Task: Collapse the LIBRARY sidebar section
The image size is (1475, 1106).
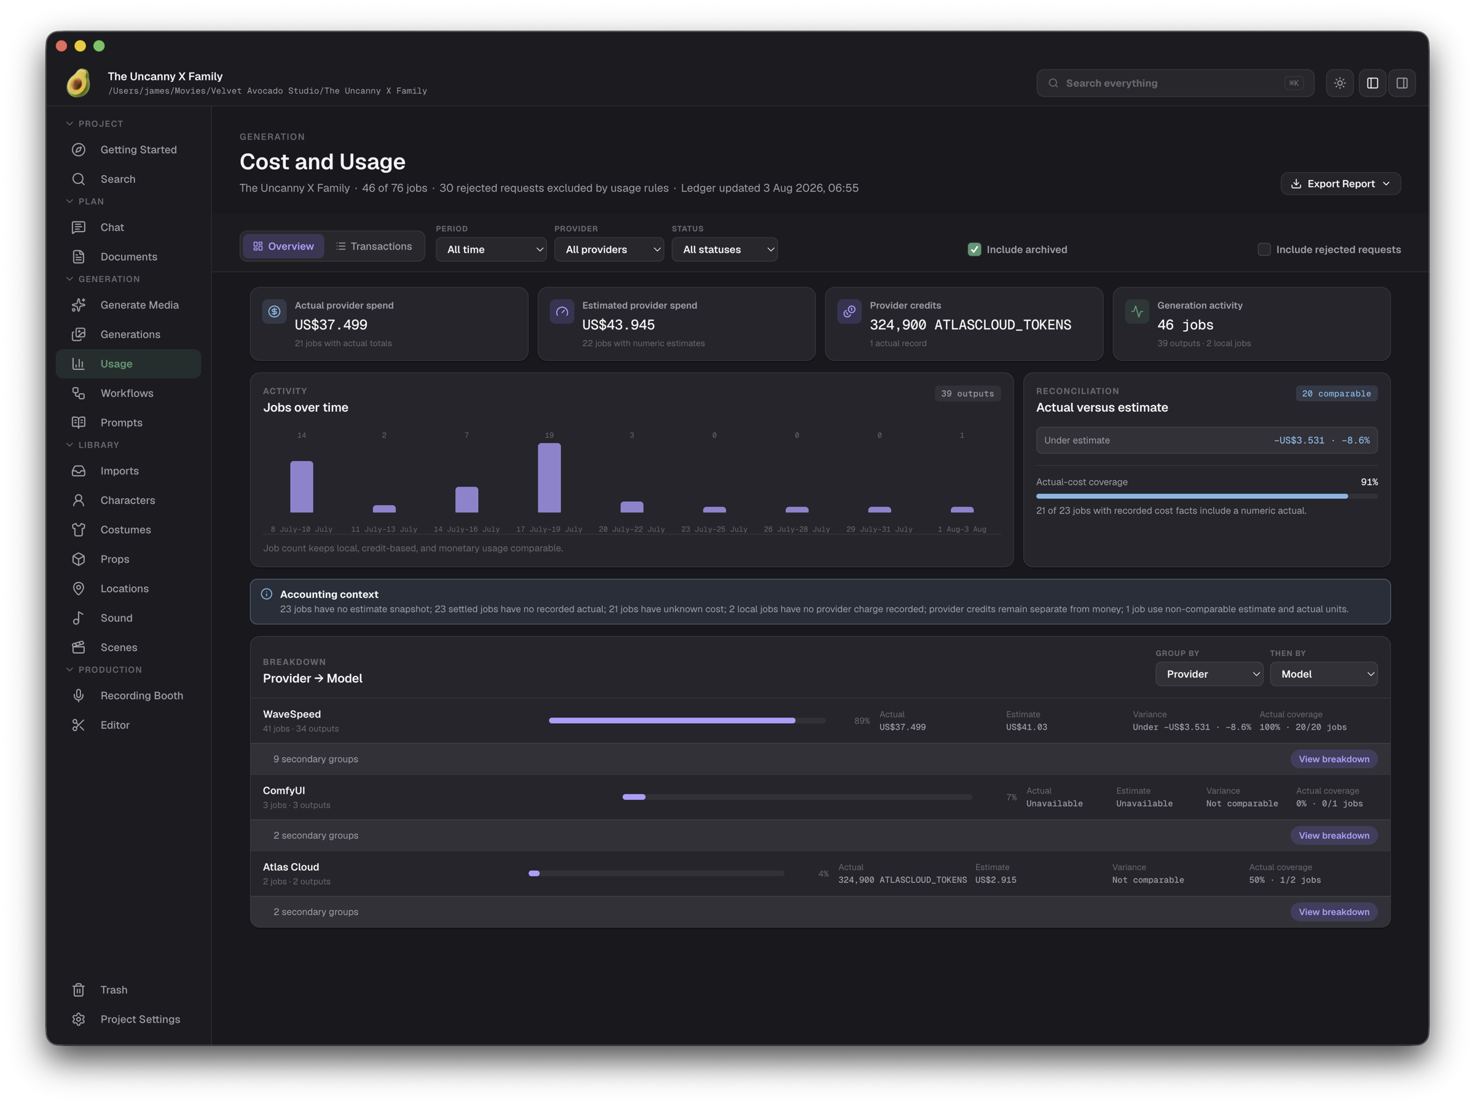Action: coord(92,445)
